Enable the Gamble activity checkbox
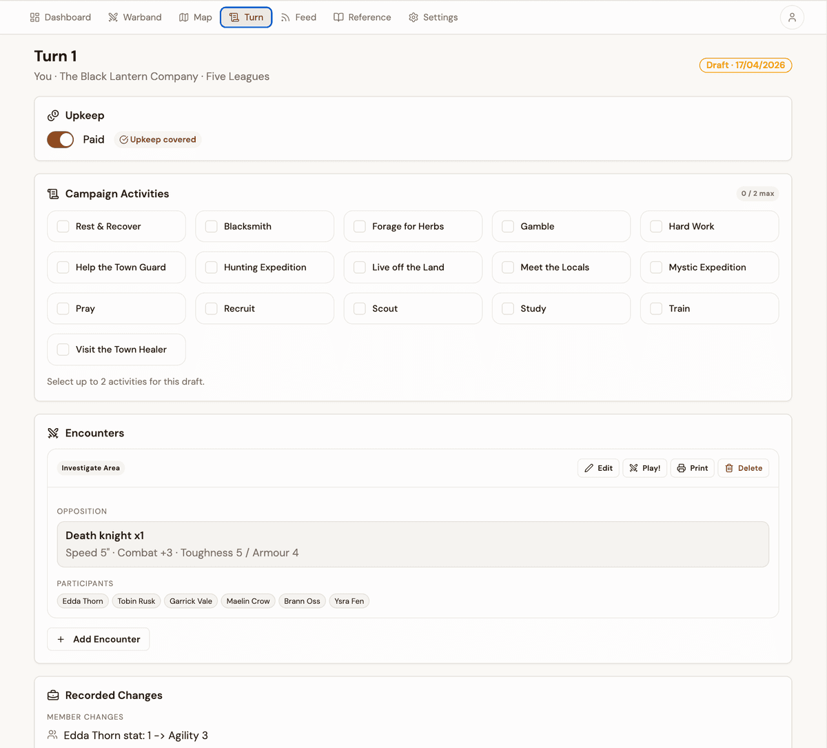 coord(508,226)
